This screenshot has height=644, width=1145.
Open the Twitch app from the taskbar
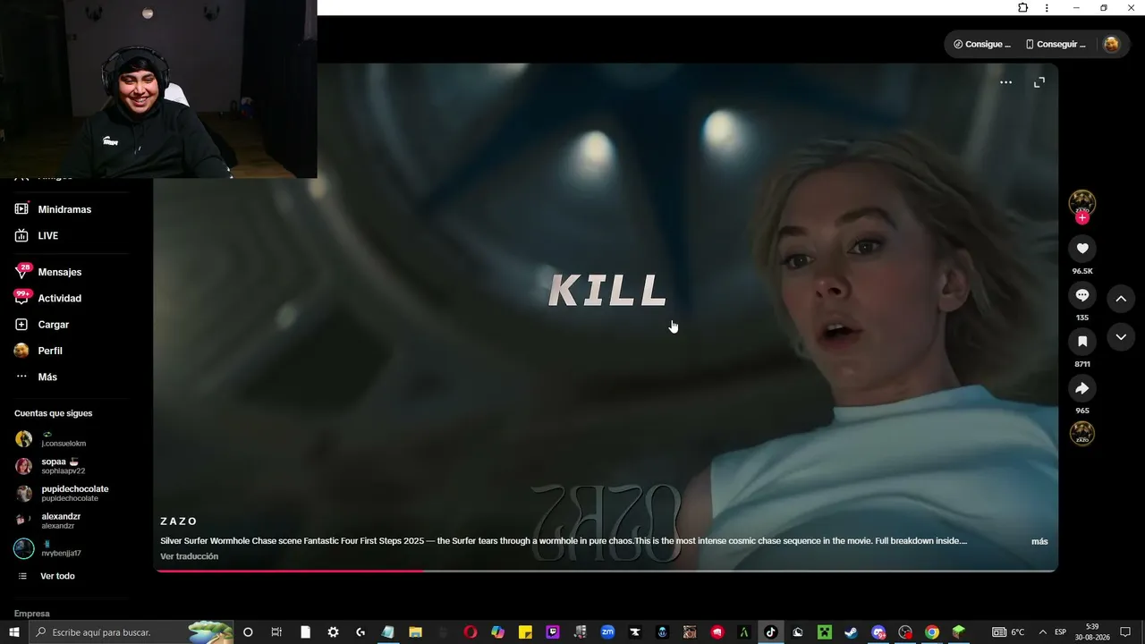click(x=553, y=632)
